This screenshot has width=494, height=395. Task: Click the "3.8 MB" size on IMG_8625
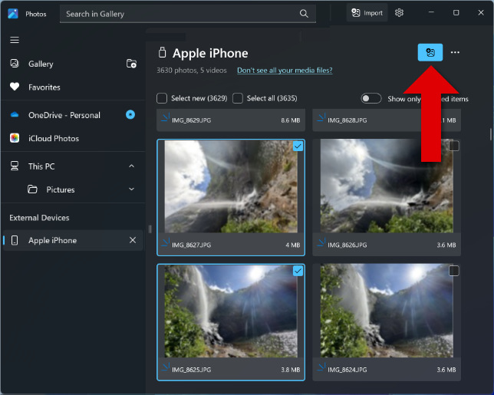click(291, 370)
